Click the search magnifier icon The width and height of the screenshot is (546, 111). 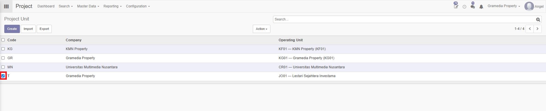point(538,20)
